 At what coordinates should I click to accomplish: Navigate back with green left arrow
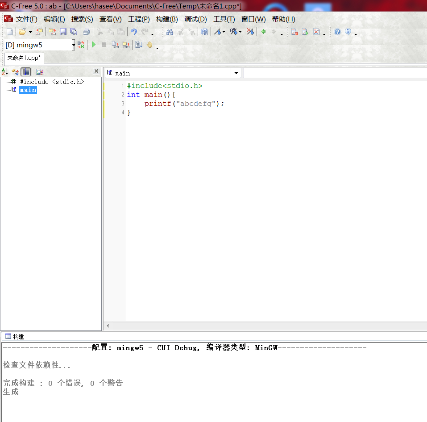(x=263, y=32)
